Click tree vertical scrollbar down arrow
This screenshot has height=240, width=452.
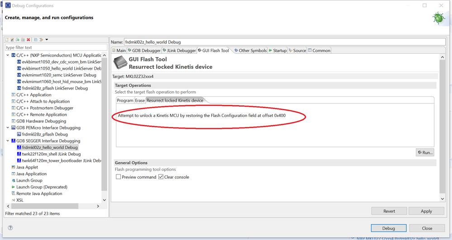(x=105, y=200)
